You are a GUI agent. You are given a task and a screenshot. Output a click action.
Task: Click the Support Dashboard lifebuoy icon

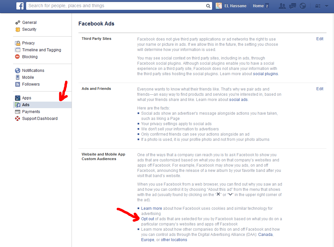point(17,118)
